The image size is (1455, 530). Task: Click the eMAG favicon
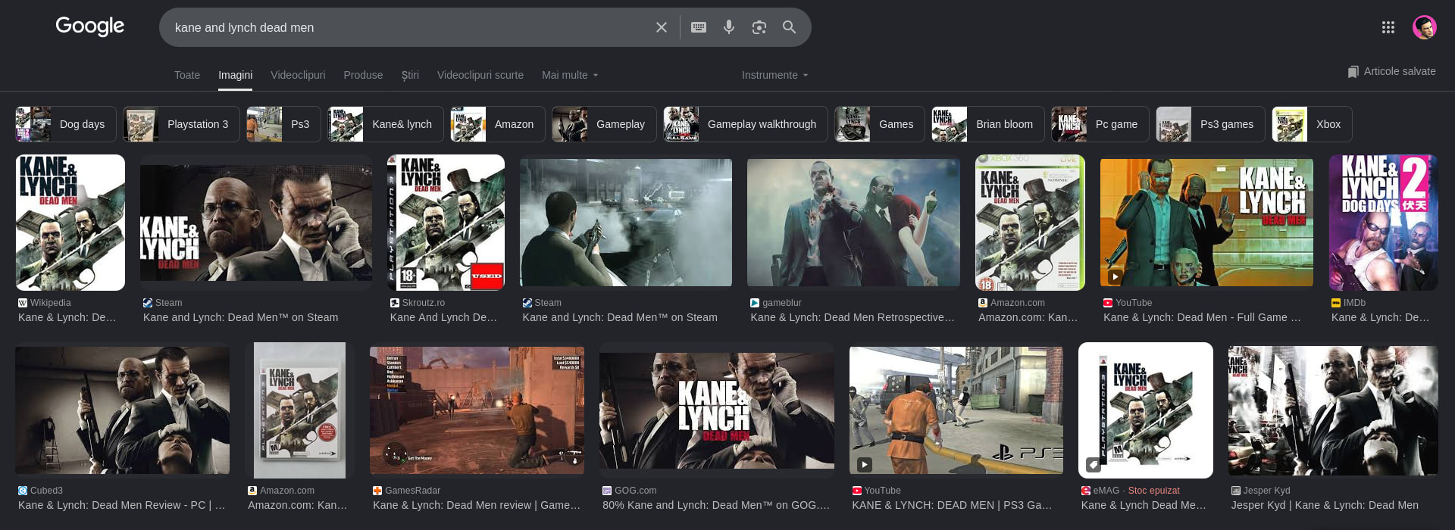click(1086, 491)
